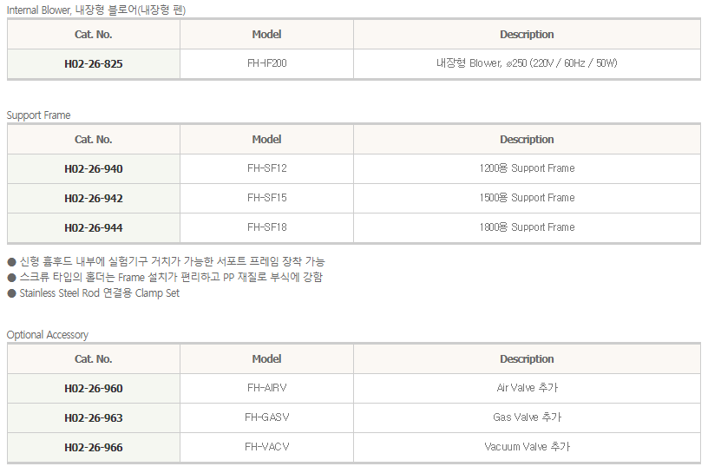Screen dimensions: 708x473
Task: Click the FH-VACV model cell
Action: [267, 447]
